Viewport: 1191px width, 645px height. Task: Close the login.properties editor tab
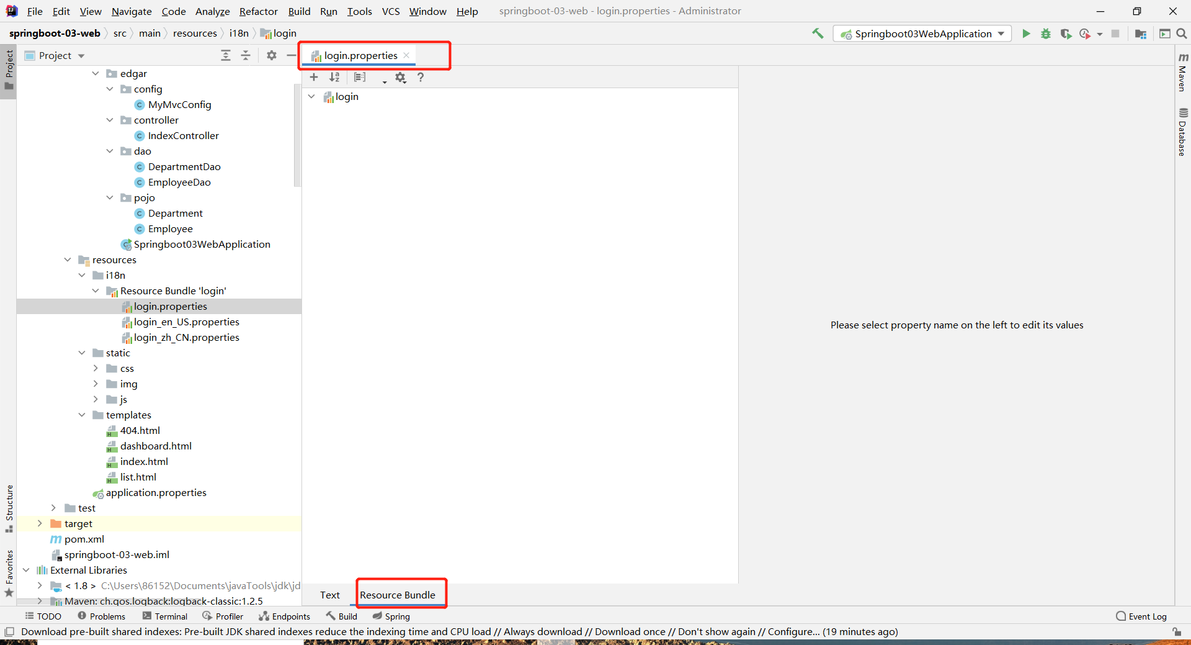pyautogui.click(x=406, y=55)
